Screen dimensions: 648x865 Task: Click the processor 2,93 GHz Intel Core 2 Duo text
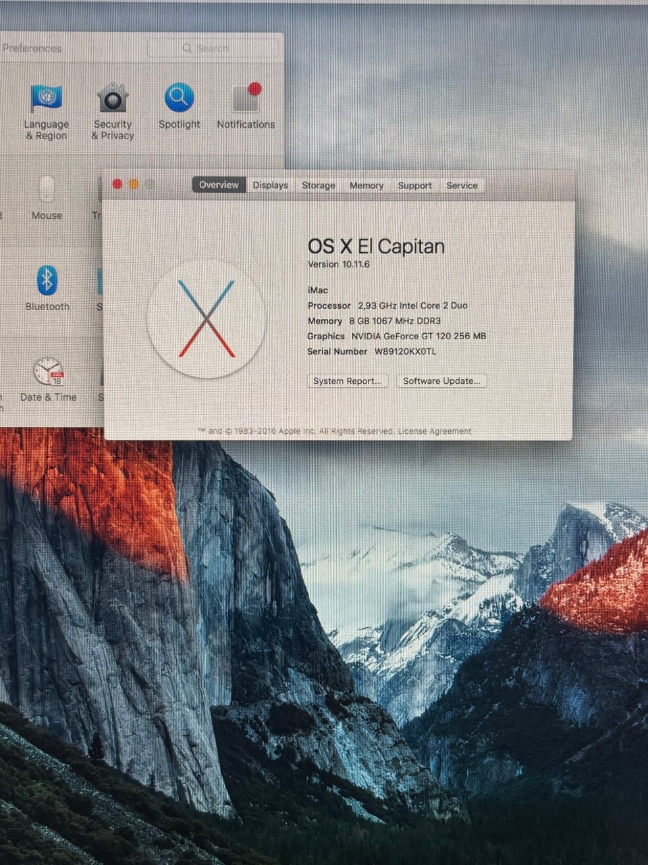pos(413,305)
